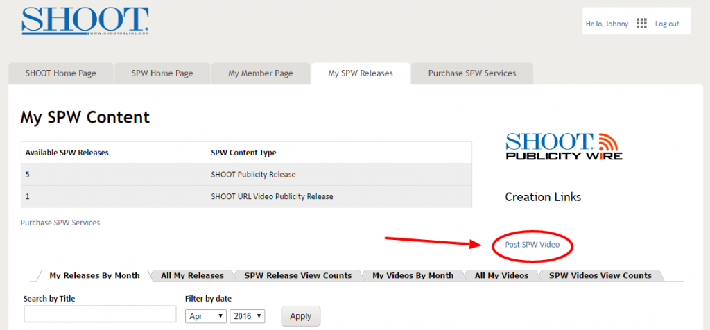Click the 'Filter by date' label
Image resolution: width=710 pixels, height=330 pixels.
tap(208, 299)
